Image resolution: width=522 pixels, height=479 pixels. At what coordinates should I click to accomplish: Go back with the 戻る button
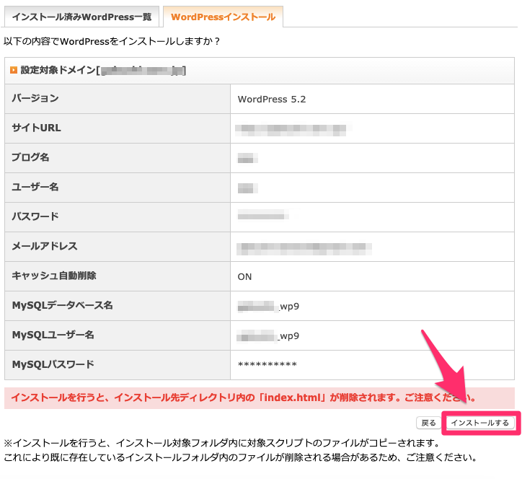click(x=428, y=423)
